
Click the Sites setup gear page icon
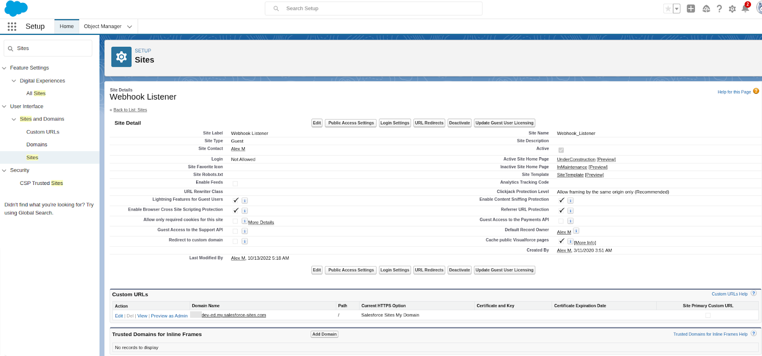(x=121, y=57)
